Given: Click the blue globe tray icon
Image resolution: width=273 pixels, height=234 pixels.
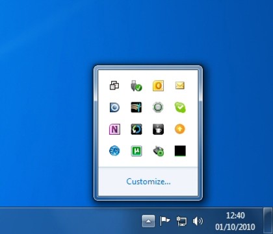Looking at the screenshot, I should 114,151.
